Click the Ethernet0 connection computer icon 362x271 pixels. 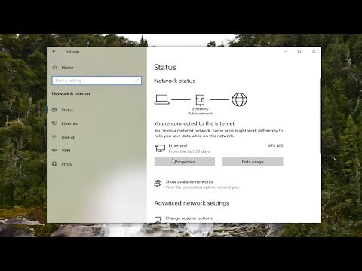160,148
